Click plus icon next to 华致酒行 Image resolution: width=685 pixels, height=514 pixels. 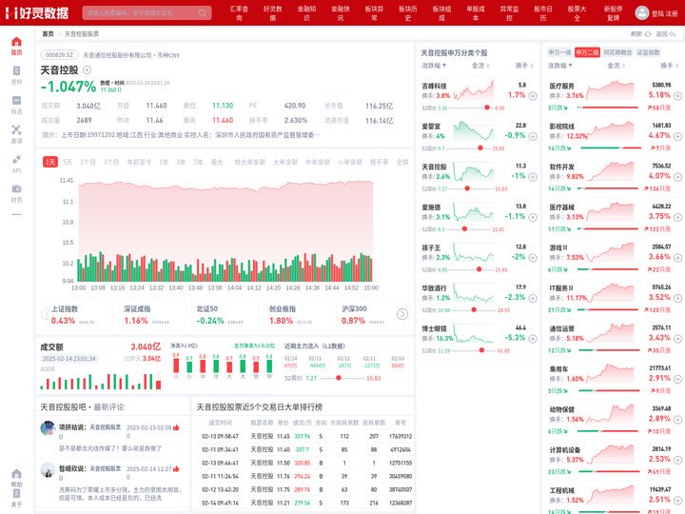533,298
